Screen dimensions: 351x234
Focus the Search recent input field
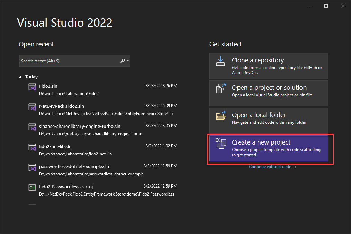pos(74,61)
